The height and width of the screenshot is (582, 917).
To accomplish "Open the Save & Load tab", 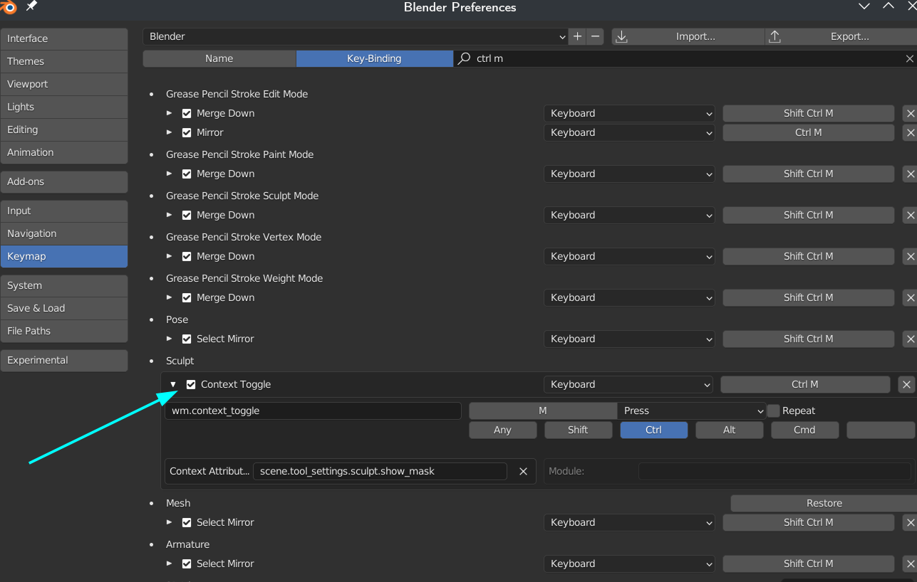I will click(64, 308).
